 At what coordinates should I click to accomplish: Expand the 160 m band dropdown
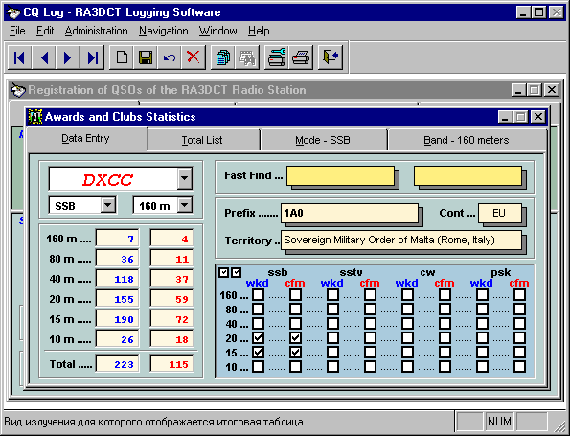[x=185, y=205]
